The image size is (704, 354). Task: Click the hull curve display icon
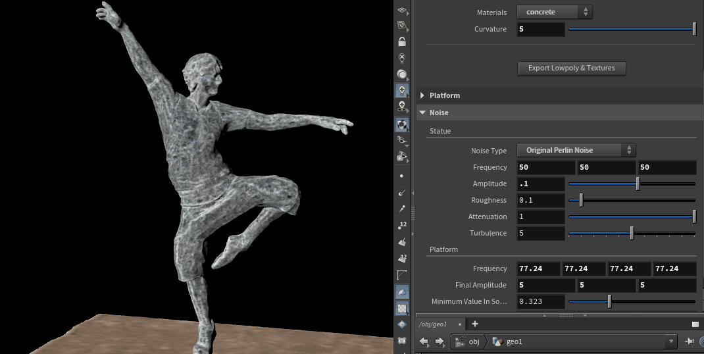tap(402, 275)
